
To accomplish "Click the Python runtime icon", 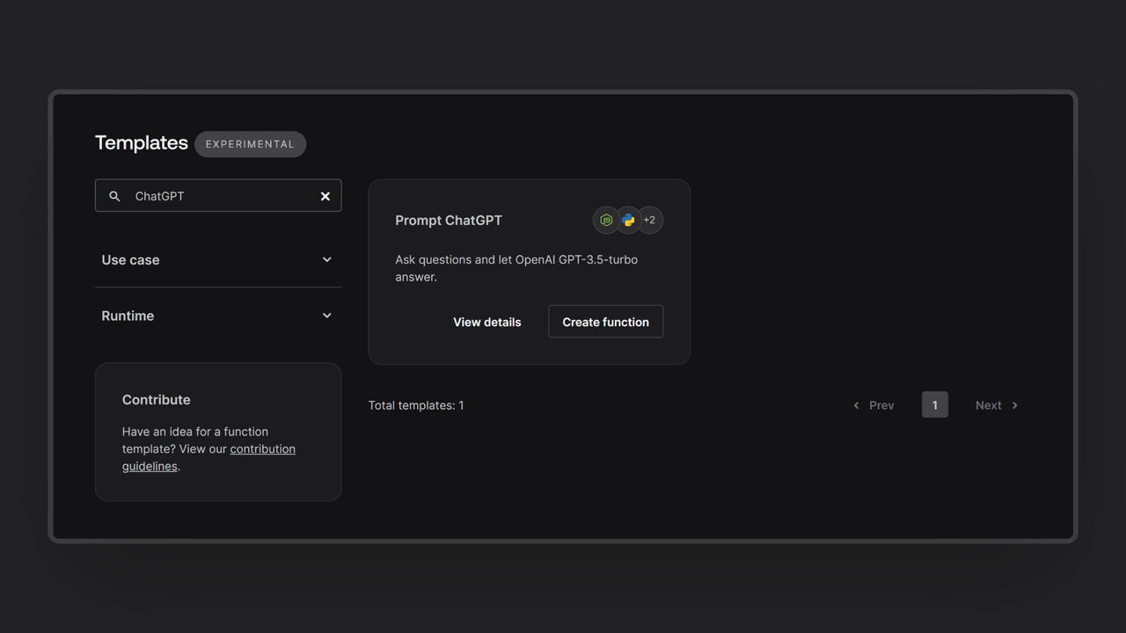I will click(x=628, y=221).
